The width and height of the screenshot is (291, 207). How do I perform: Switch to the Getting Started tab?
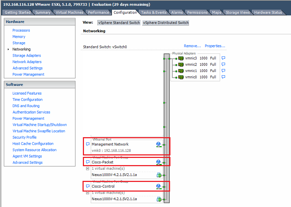click(x=18, y=13)
